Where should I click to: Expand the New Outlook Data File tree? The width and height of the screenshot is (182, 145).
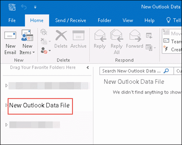pyautogui.click(x=6, y=105)
